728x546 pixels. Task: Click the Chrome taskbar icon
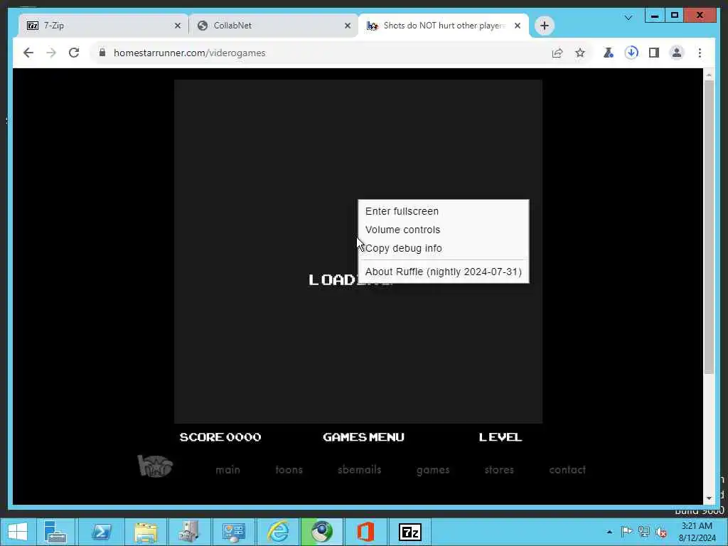coord(322,532)
